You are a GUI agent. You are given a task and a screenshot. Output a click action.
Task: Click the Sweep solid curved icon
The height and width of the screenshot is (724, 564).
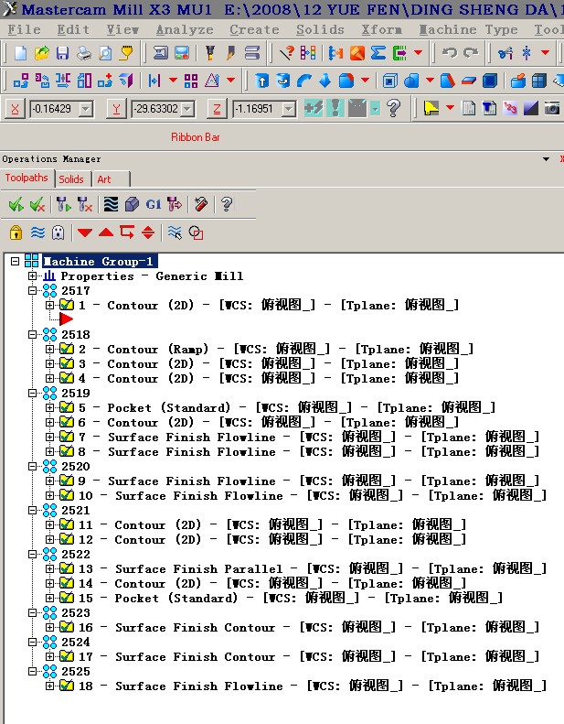(303, 81)
